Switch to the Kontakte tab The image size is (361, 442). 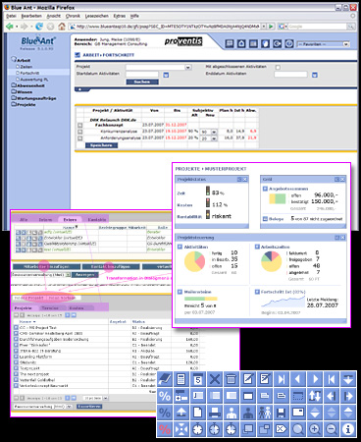97,220
